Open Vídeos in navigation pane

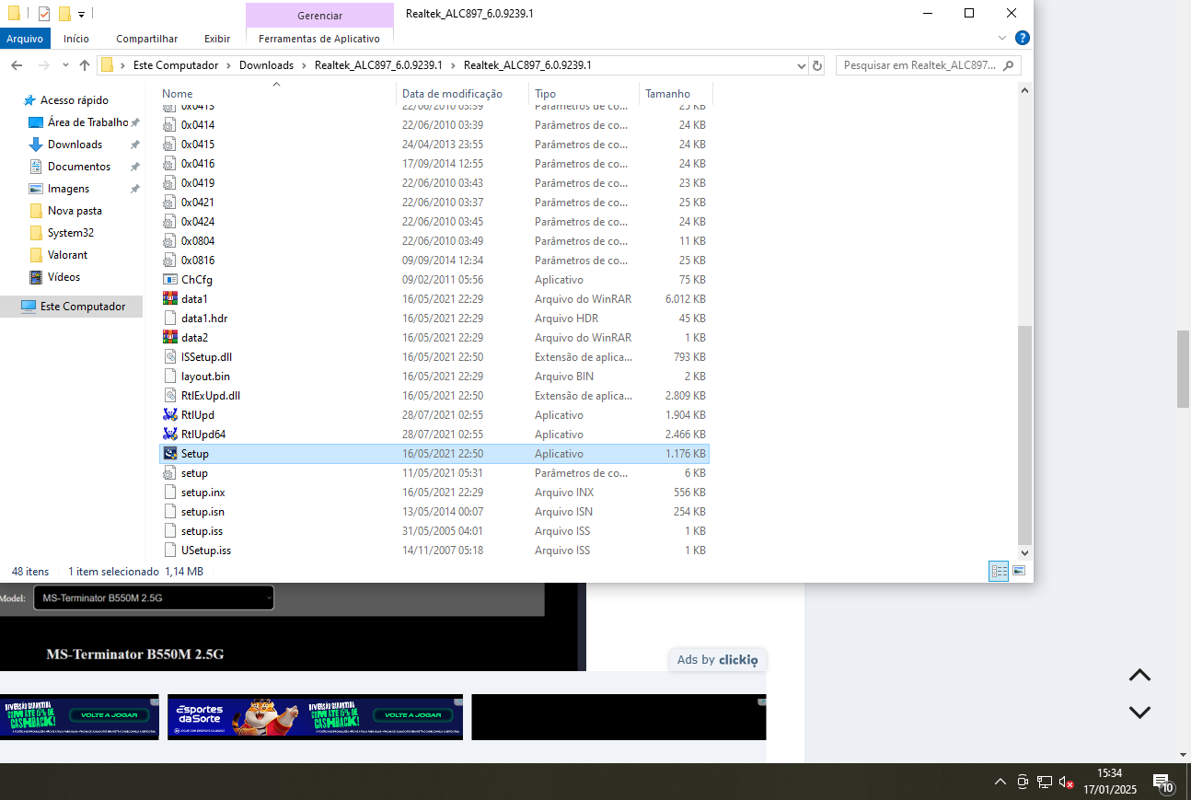pyautogui.click(x=64, y=277)
